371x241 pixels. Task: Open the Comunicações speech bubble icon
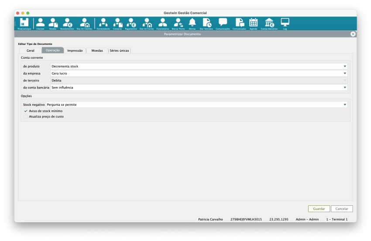223,23
